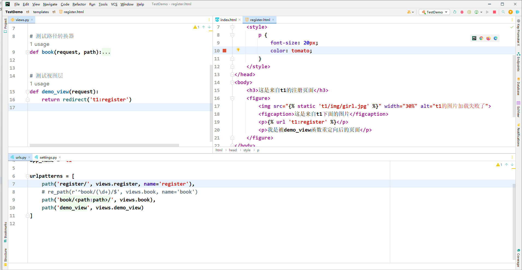Close the settings.py tab

coord(60,157)
